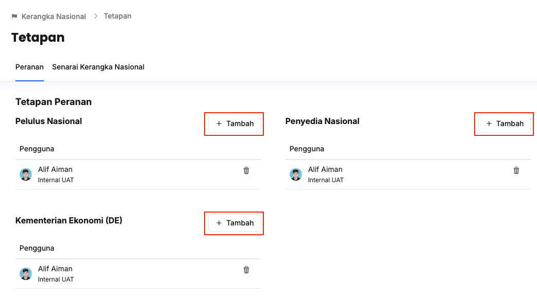Add a user to Kementerian Ekonomi (DE)
537x297 pixels.
pyautogui.click(x=234, y=223)
